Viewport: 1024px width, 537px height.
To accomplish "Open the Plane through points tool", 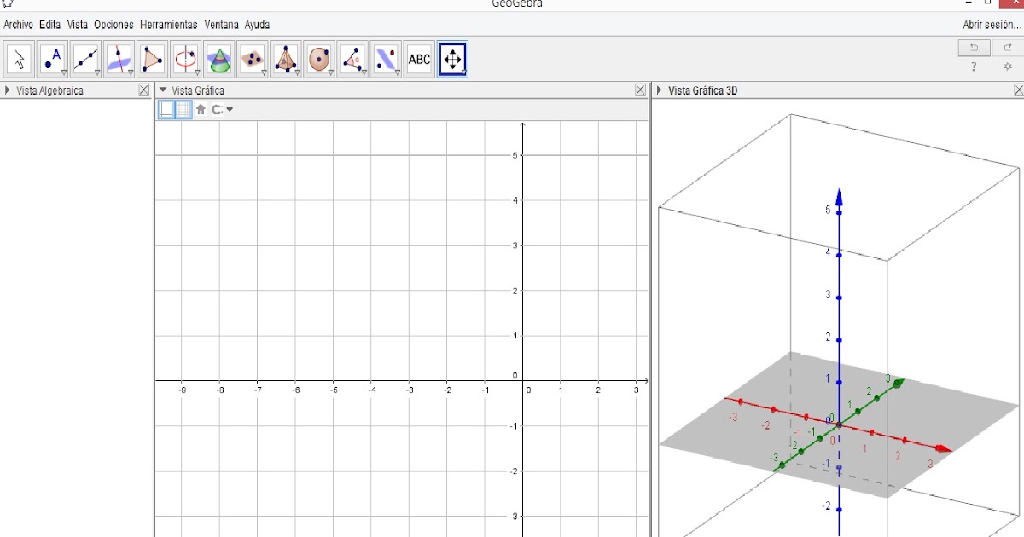I will click(x=251, y=58).
